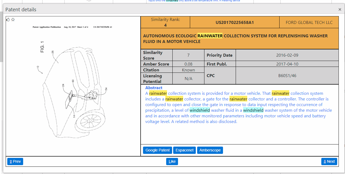Click the Amber Score label
The height and width of the screenshot is (174, 345).
156,64
